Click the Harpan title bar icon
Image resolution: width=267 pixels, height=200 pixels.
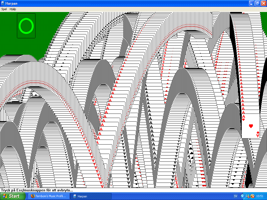click(3, 3)
